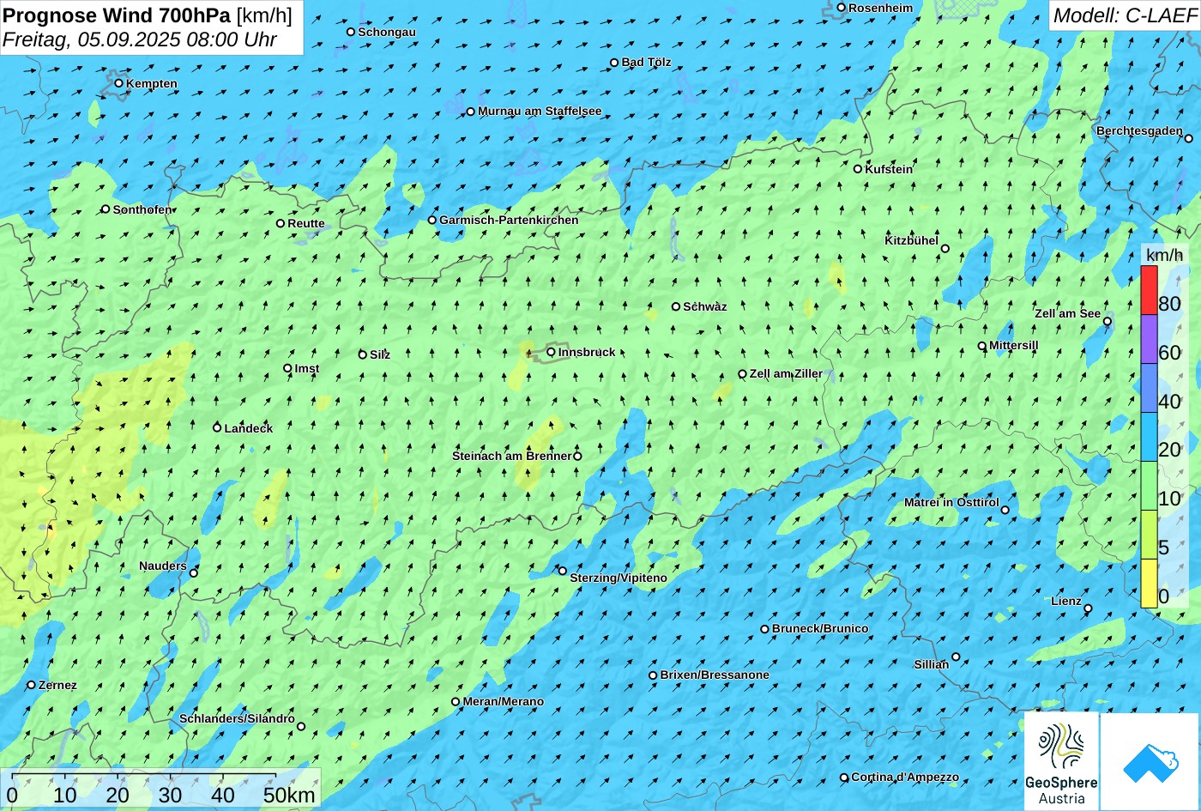
Task: Click the 'Bruneck/Brunico' label
Action: point(820,628)
